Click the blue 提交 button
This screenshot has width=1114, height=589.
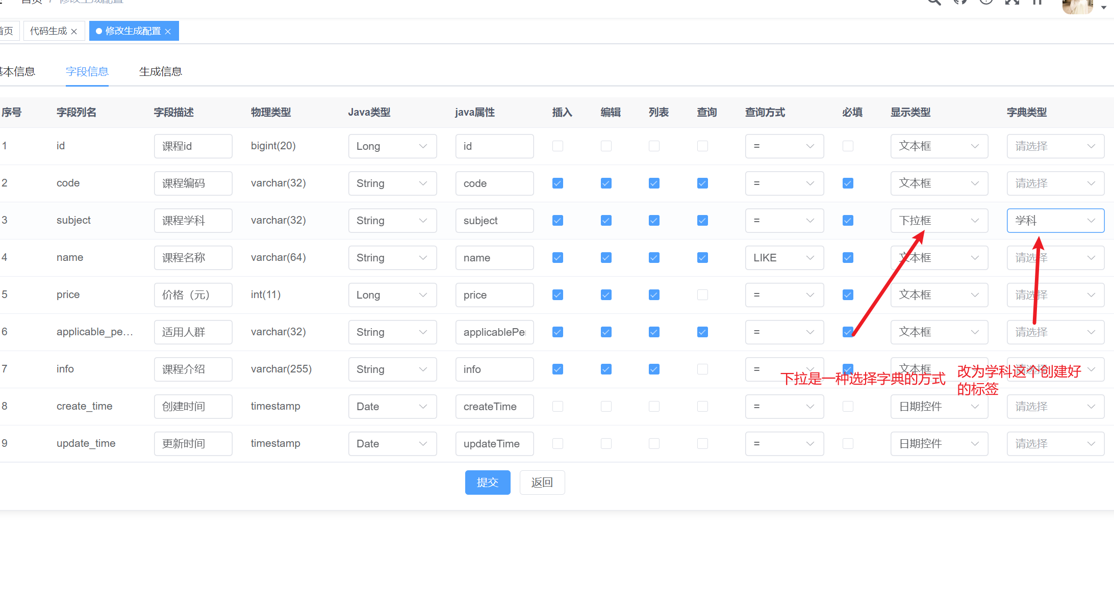point(487,483)
